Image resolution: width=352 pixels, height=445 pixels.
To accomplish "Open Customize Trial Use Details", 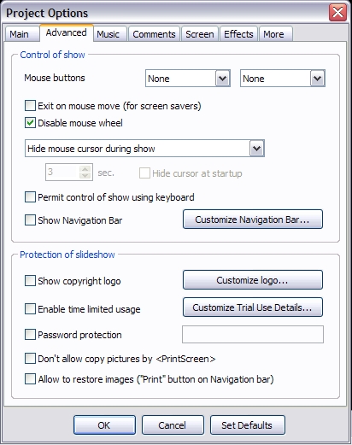I will (253, 307).
